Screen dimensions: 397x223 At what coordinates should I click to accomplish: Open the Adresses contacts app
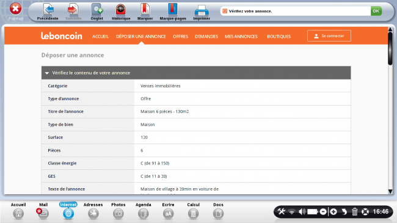click(93, 211)
